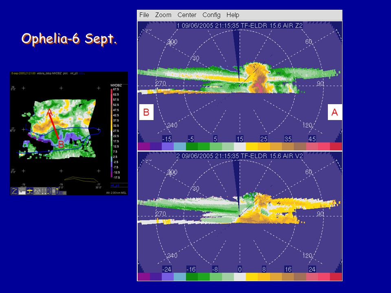The height and width of the screenshot is (293, 391).
Task: Click the circular target icon in map toolbar
Action: 61,193
